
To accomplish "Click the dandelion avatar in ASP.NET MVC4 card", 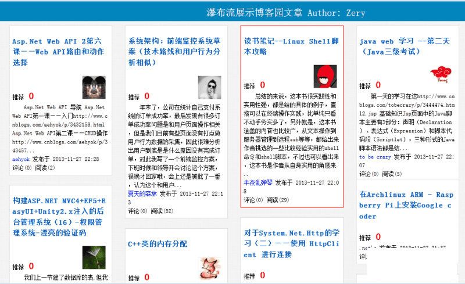I will [x=94, y=257].
